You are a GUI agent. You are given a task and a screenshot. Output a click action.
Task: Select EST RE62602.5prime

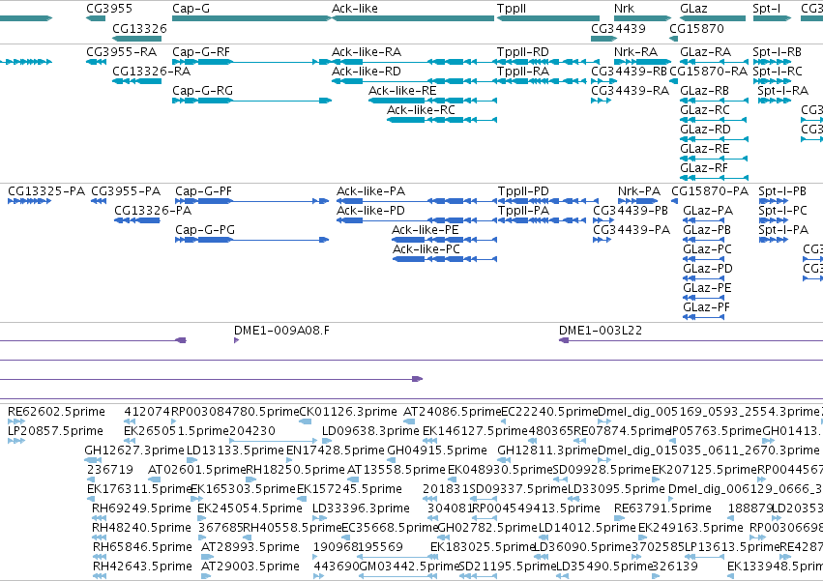coord(56,412)
